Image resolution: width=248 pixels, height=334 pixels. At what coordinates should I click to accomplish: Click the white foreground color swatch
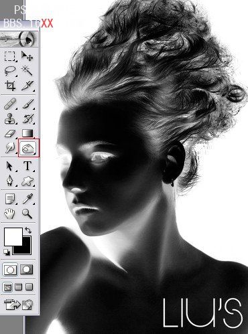13,236
